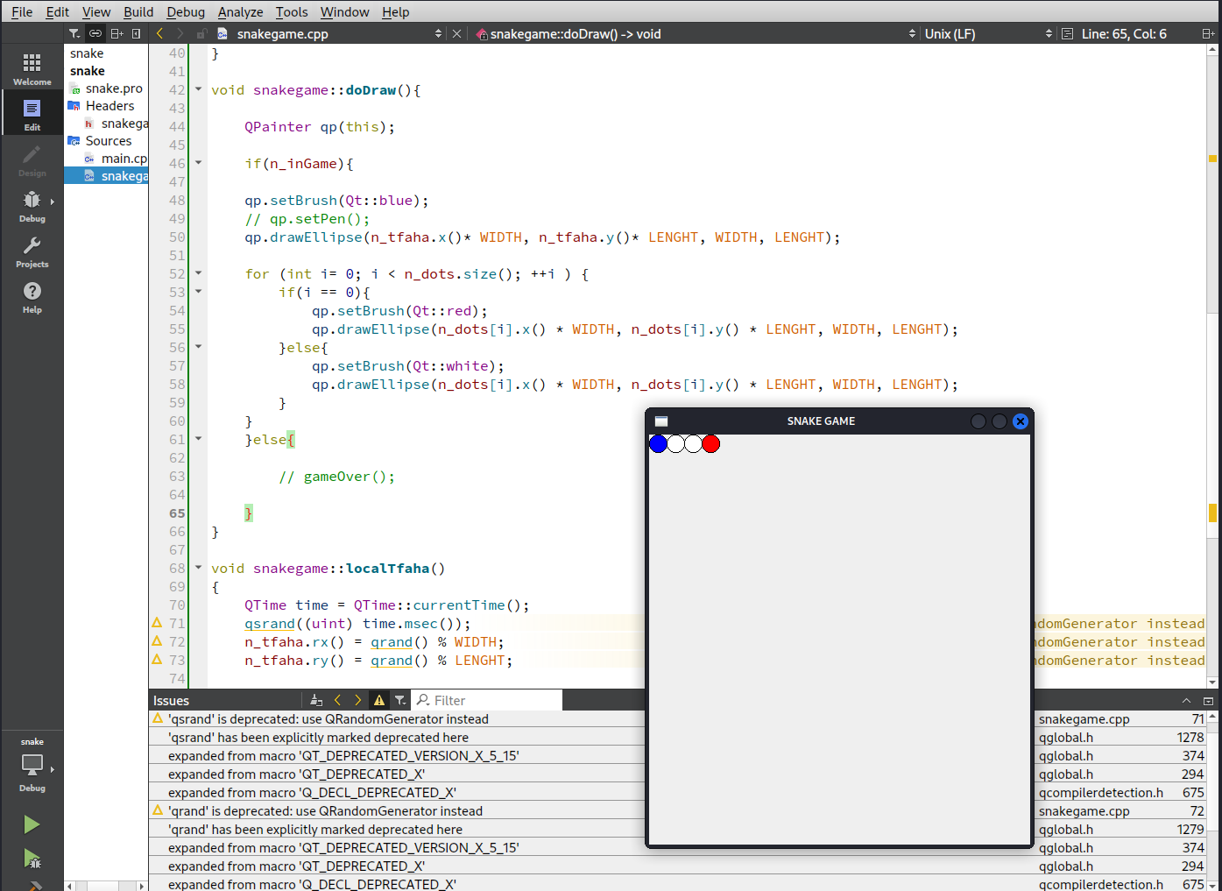Toggle the read-only padlock in the editor toolbar
Viewport: 1222px width, 891px height.
pos(200,33)
